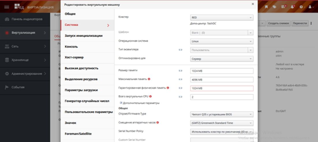Click the Создать снимок button
318x142 pixels.
[x=278, y=23]
